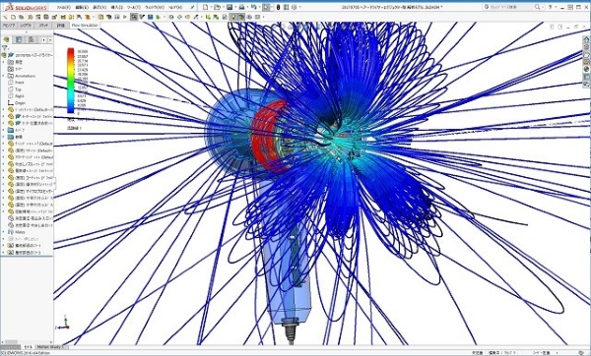Open the ConfigurationManager panel tab icon

coord(31,39)
